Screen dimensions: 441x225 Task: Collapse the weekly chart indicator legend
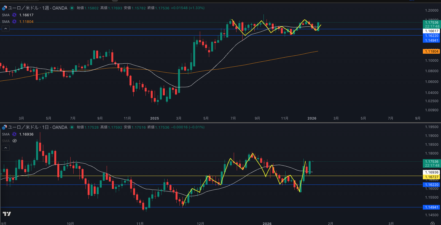tap(6, 29)
